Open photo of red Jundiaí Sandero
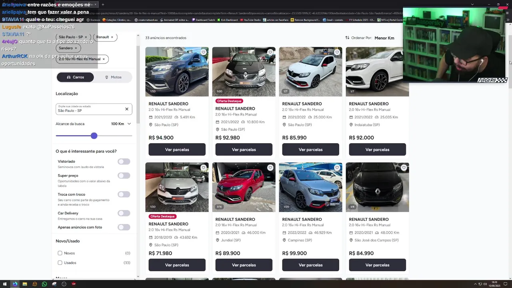Image resolution: width=512 pixels, height=288 pixels. [x=244, y=187]
